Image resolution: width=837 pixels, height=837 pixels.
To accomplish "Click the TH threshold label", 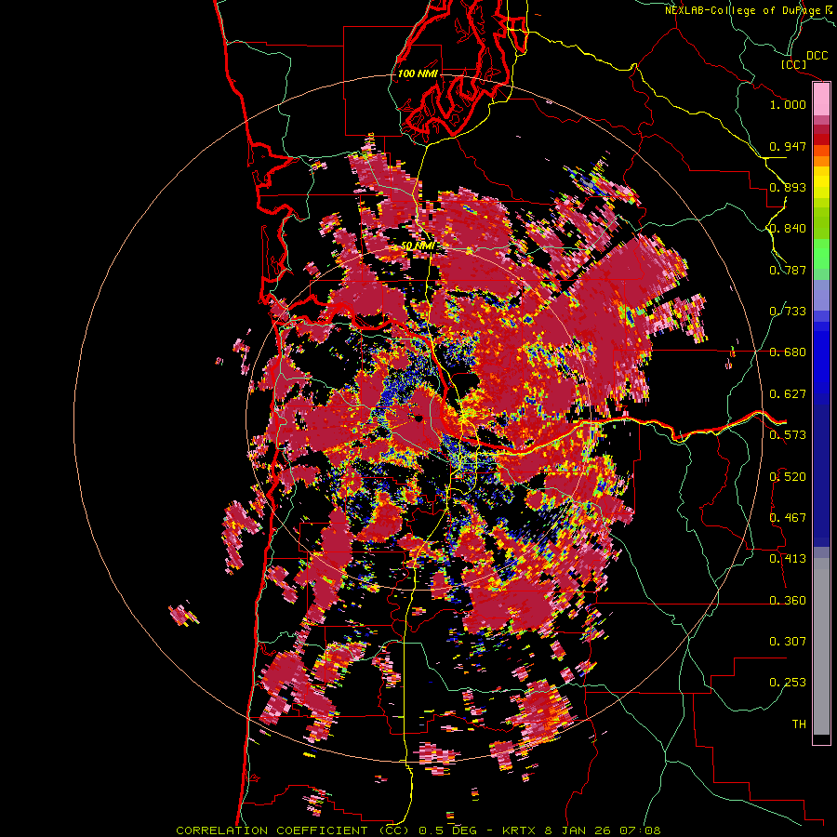I will click(799, 724).
